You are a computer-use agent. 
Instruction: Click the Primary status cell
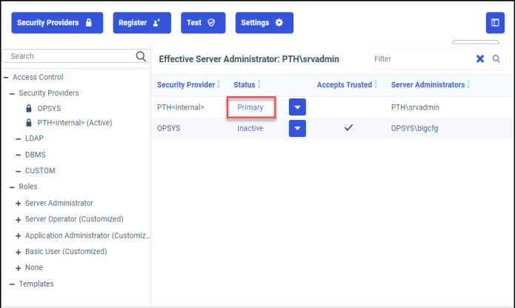click(250, 107)
